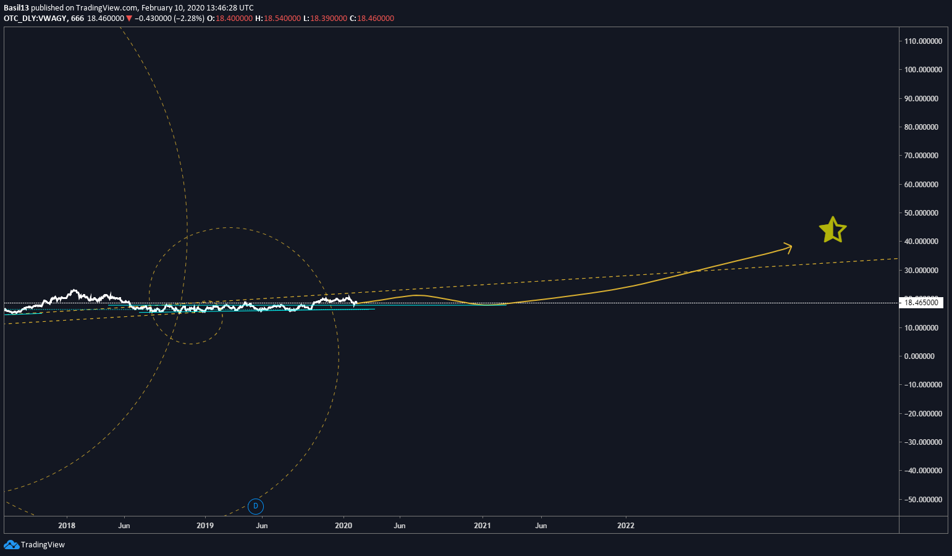Click the 18.465000 current price label
Viewport: 952px width, 556px height.
920,302
